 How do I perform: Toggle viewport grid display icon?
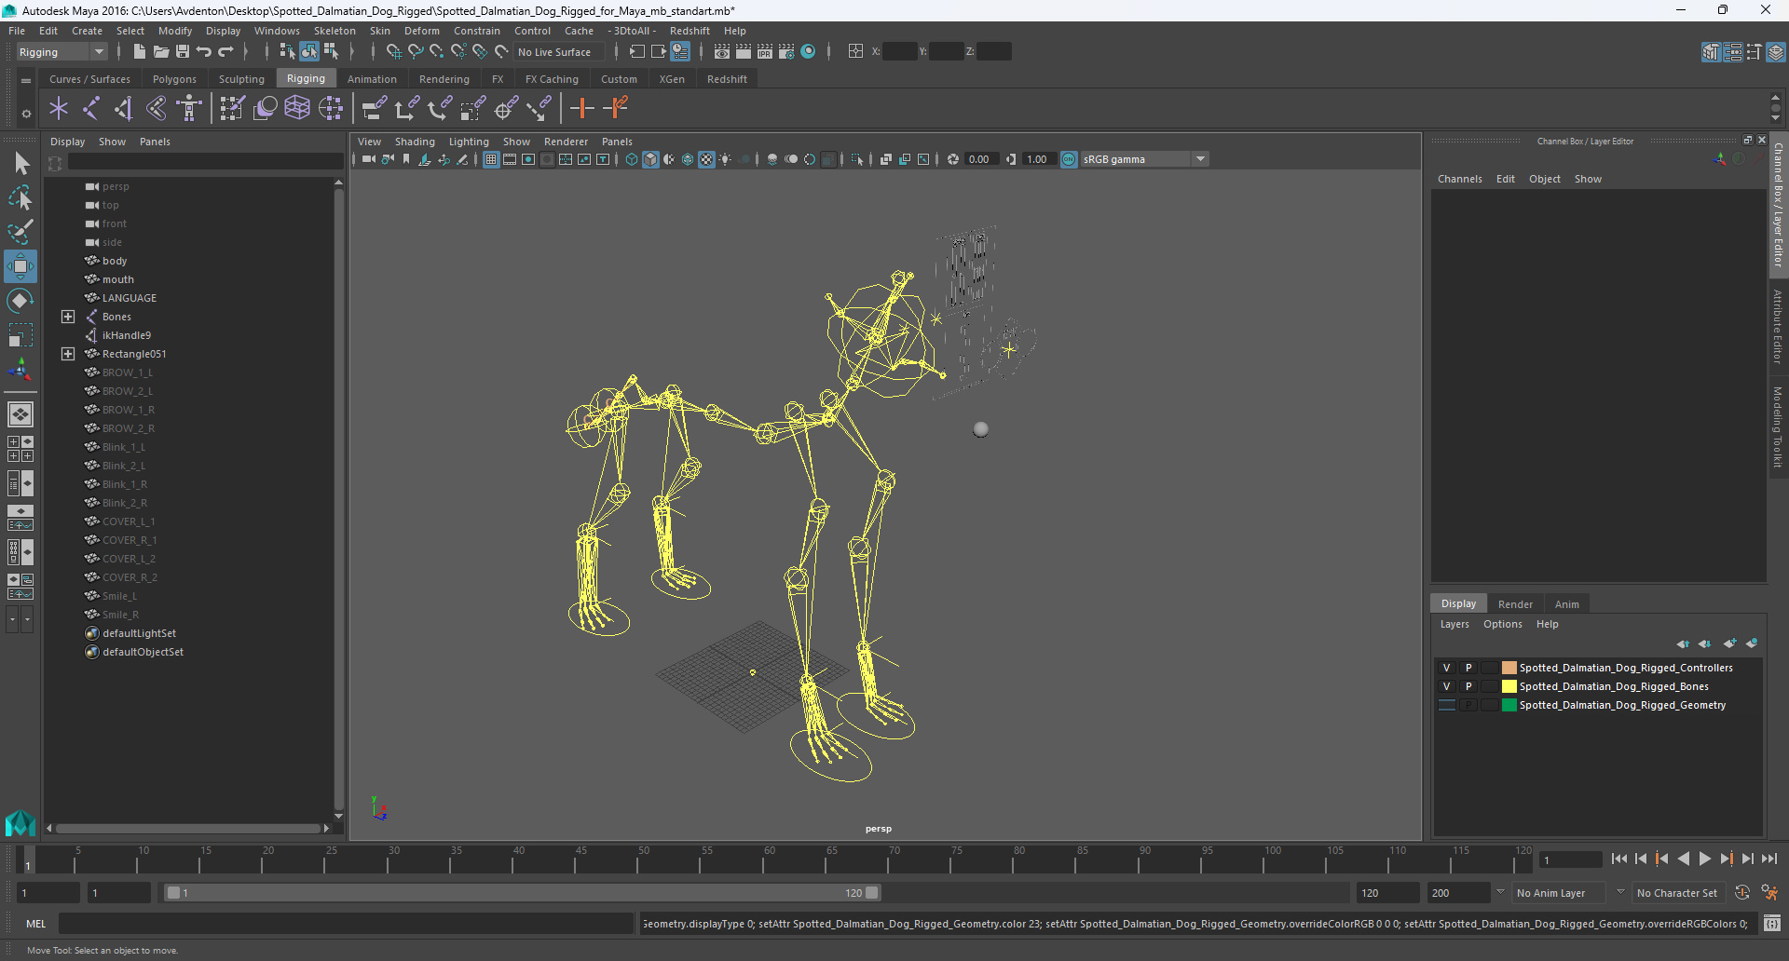[x=491, y=159]
